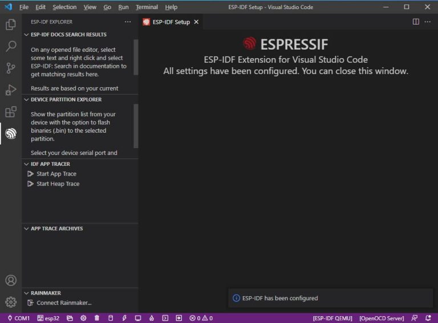Open the Extensions view icon
The height and width of the screenshot is (323, 438).
11,112
